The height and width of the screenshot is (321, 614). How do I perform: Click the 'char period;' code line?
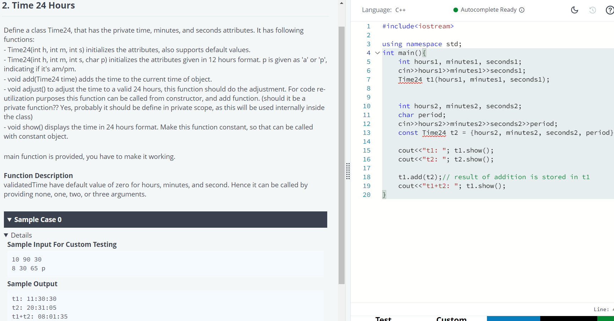pyautogui.click(x=422, y=115)
